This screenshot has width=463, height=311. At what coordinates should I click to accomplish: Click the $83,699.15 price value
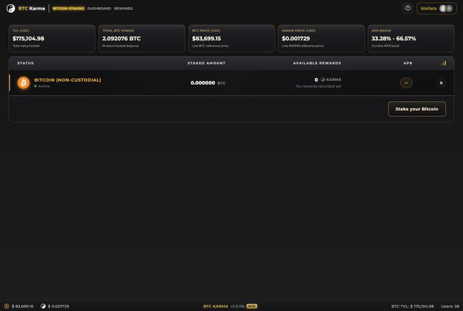(x=206, y=39)
